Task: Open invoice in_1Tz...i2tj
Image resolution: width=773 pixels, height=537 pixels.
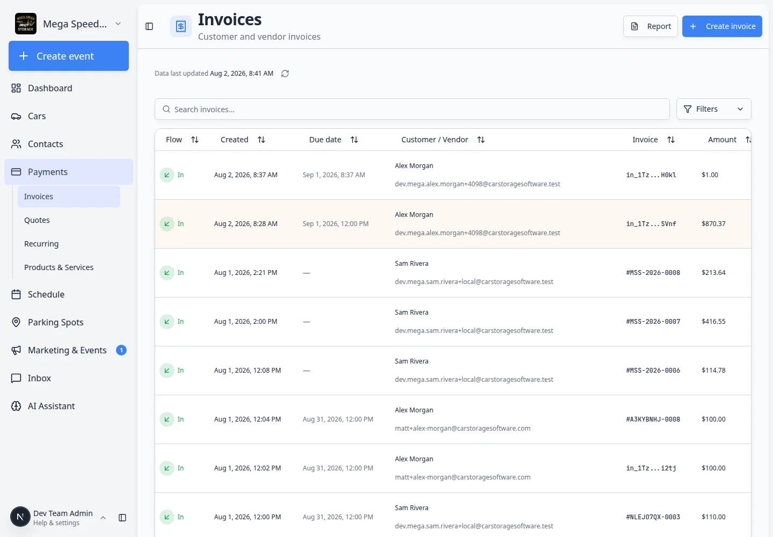Action: (651, 468)
